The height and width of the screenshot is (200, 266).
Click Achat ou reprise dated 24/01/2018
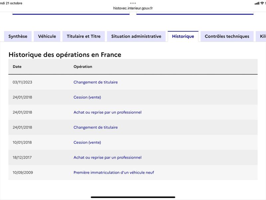tap(107, 112)
